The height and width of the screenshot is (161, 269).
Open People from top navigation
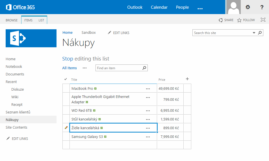(182, 7)
